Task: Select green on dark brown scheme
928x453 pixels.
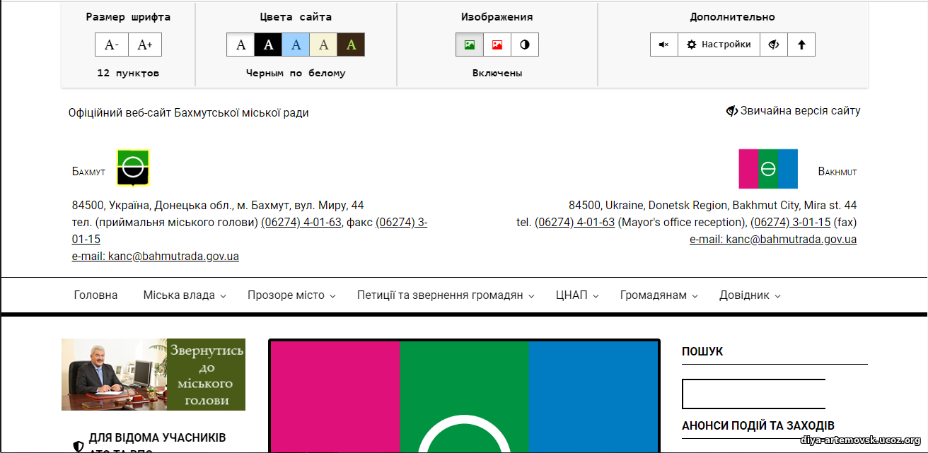Action: [351, 45]
